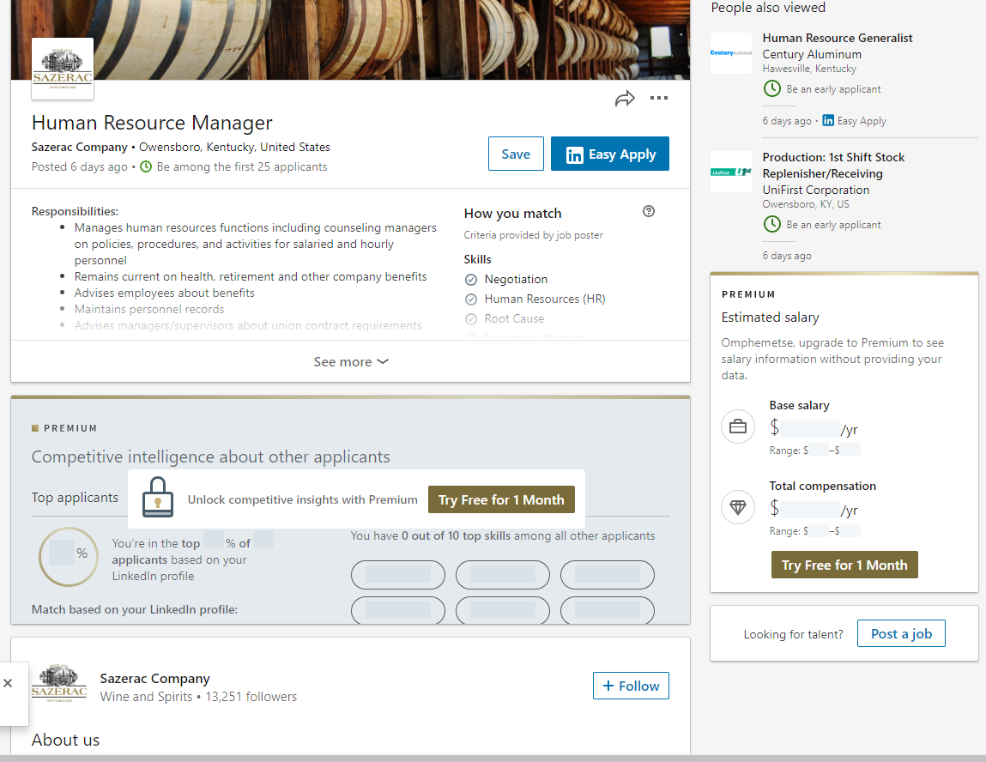Dismiss the left side panel X
986x762 pixels.
tap(8, 683)
